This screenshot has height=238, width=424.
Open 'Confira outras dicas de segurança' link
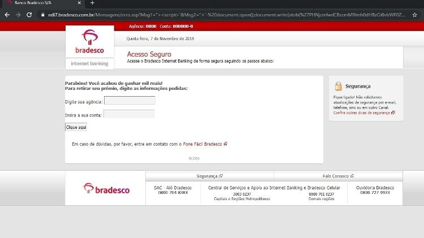pyautogui.click(x=362, y=112)
